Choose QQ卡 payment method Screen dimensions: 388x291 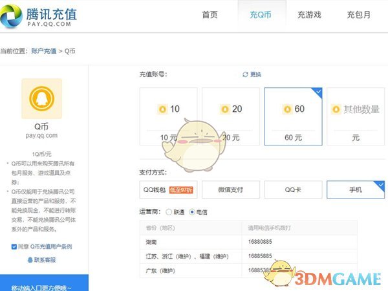(293, 189)
